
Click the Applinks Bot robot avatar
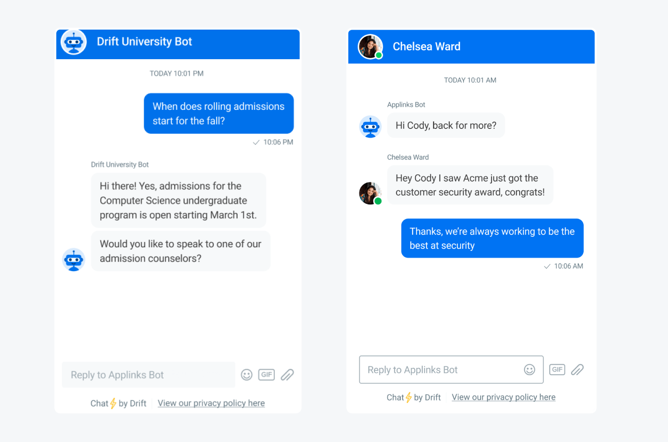point(370,126)
